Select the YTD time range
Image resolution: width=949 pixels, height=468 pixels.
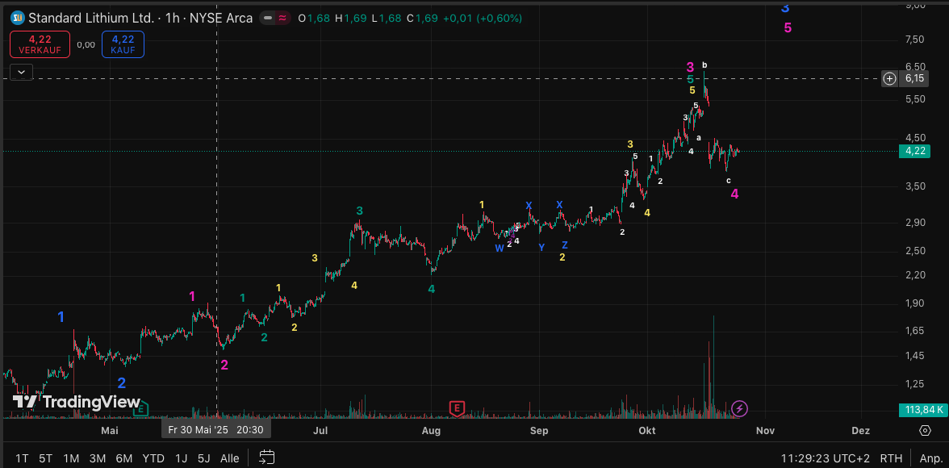pos(153,458)
